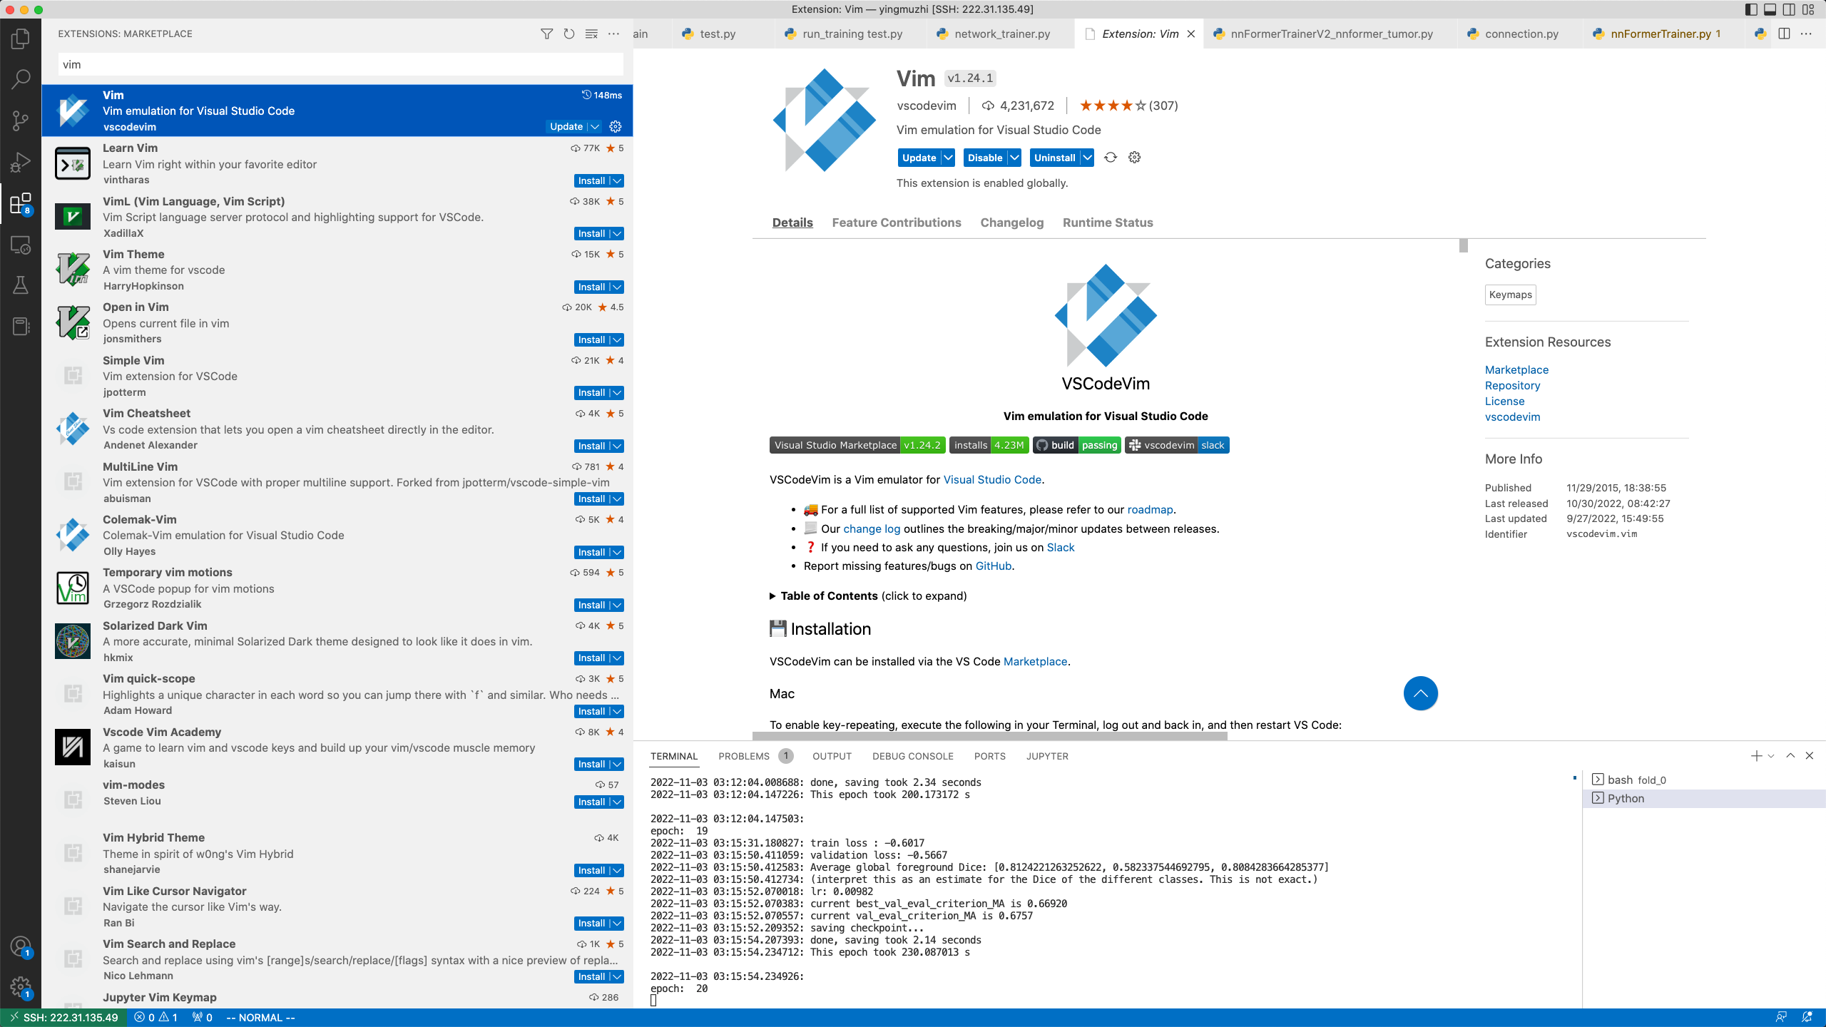This screenshot has width=1826, height=1027.
Task: Open the Testing flask icon
Action: click(x=21, y=286)
